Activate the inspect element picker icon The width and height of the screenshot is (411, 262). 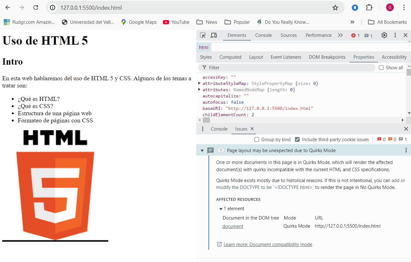pos(203,35)
